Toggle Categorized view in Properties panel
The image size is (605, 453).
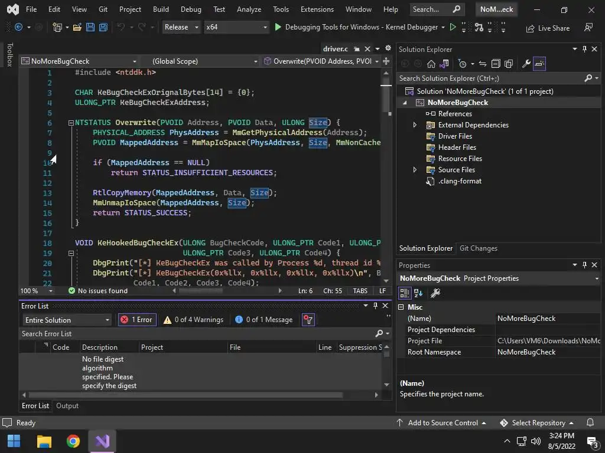[x=404, y=293]
